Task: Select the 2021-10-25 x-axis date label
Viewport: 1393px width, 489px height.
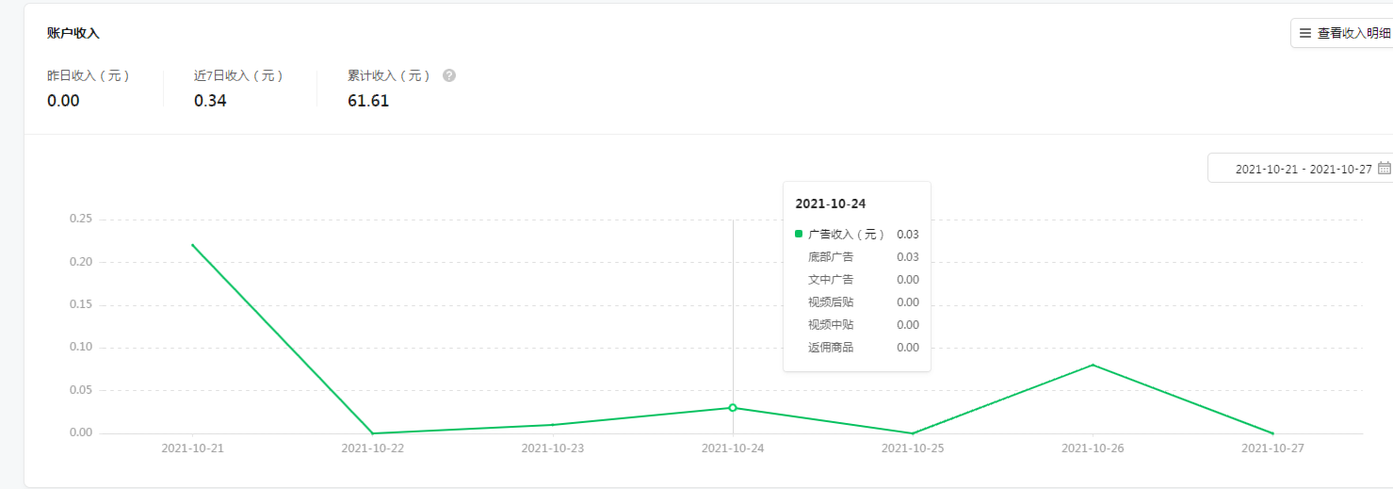Action: (x=913, y=448)
